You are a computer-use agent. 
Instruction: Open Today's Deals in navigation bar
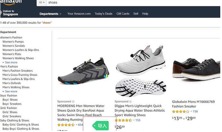pos(103,14)
